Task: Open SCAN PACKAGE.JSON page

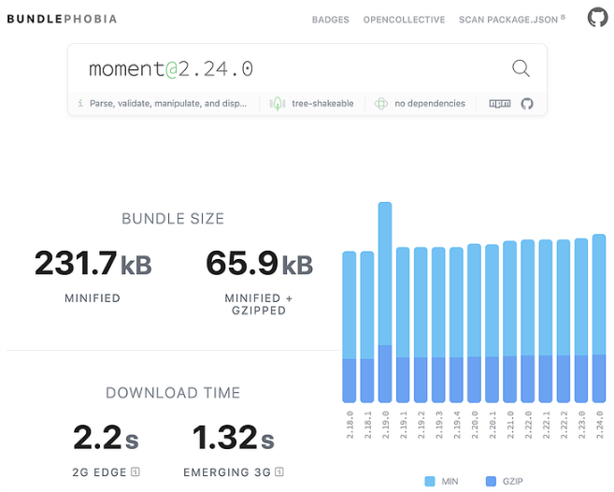Action: (x=512, y=20)
